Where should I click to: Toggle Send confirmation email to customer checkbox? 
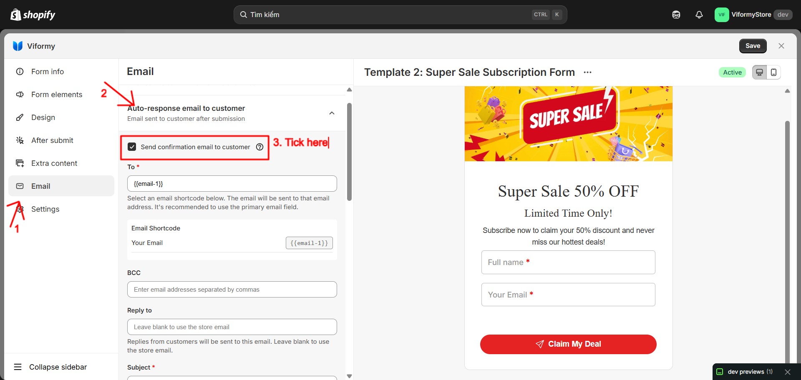(132, 147)
